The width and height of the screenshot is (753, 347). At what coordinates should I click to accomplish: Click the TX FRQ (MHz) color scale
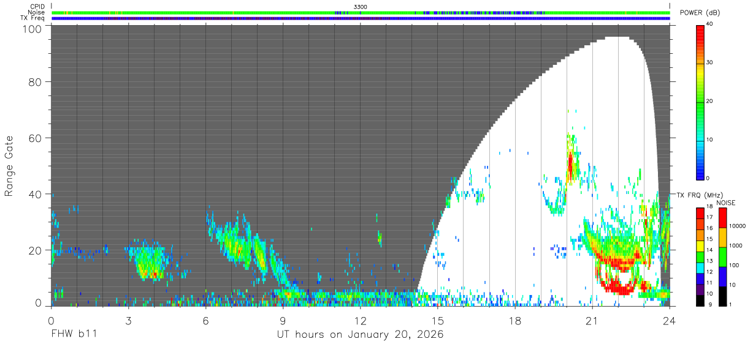coord(700,256)
